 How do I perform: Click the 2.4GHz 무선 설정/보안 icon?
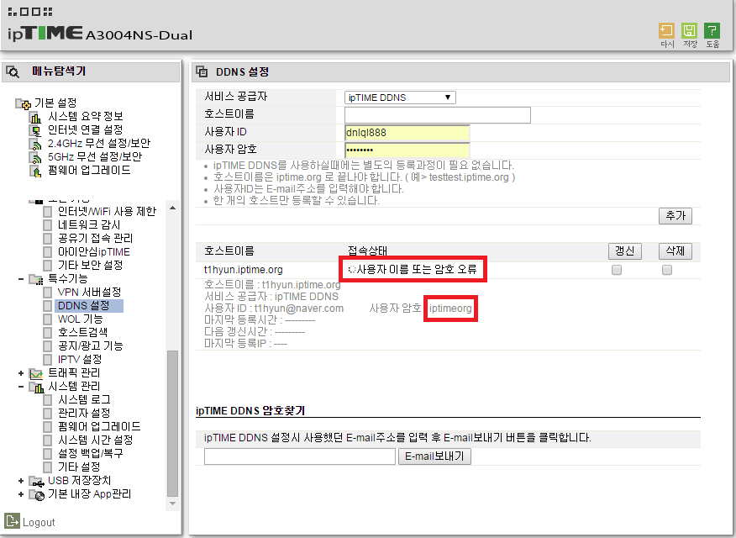pos(35,144)
